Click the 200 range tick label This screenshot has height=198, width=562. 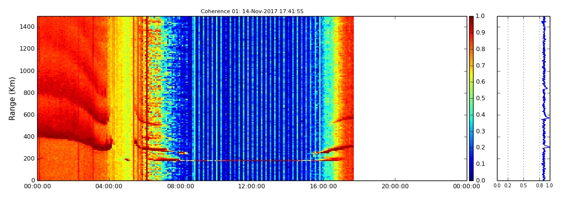pos(29,159)
